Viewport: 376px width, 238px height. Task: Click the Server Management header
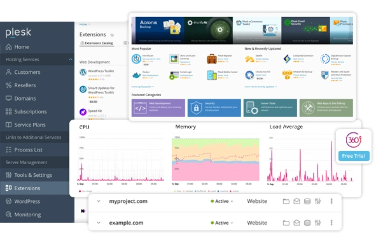point(26,162)
